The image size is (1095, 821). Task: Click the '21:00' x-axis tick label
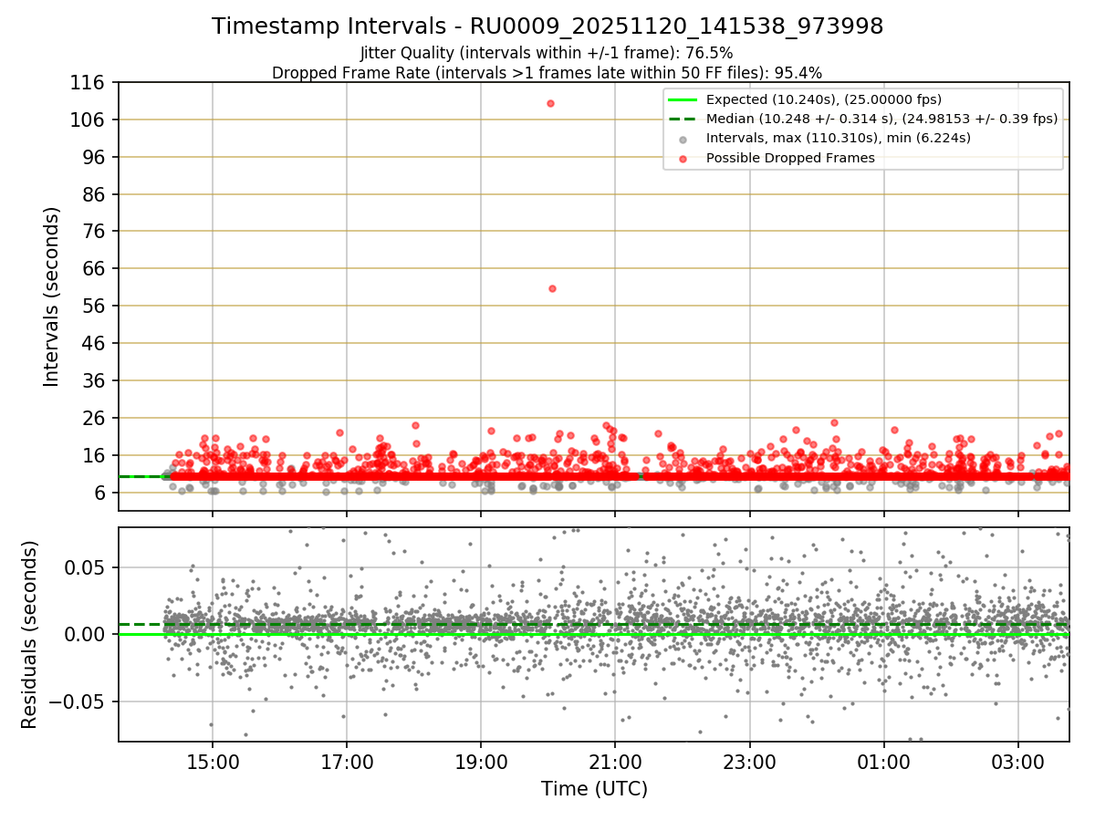tap(615, 762)
